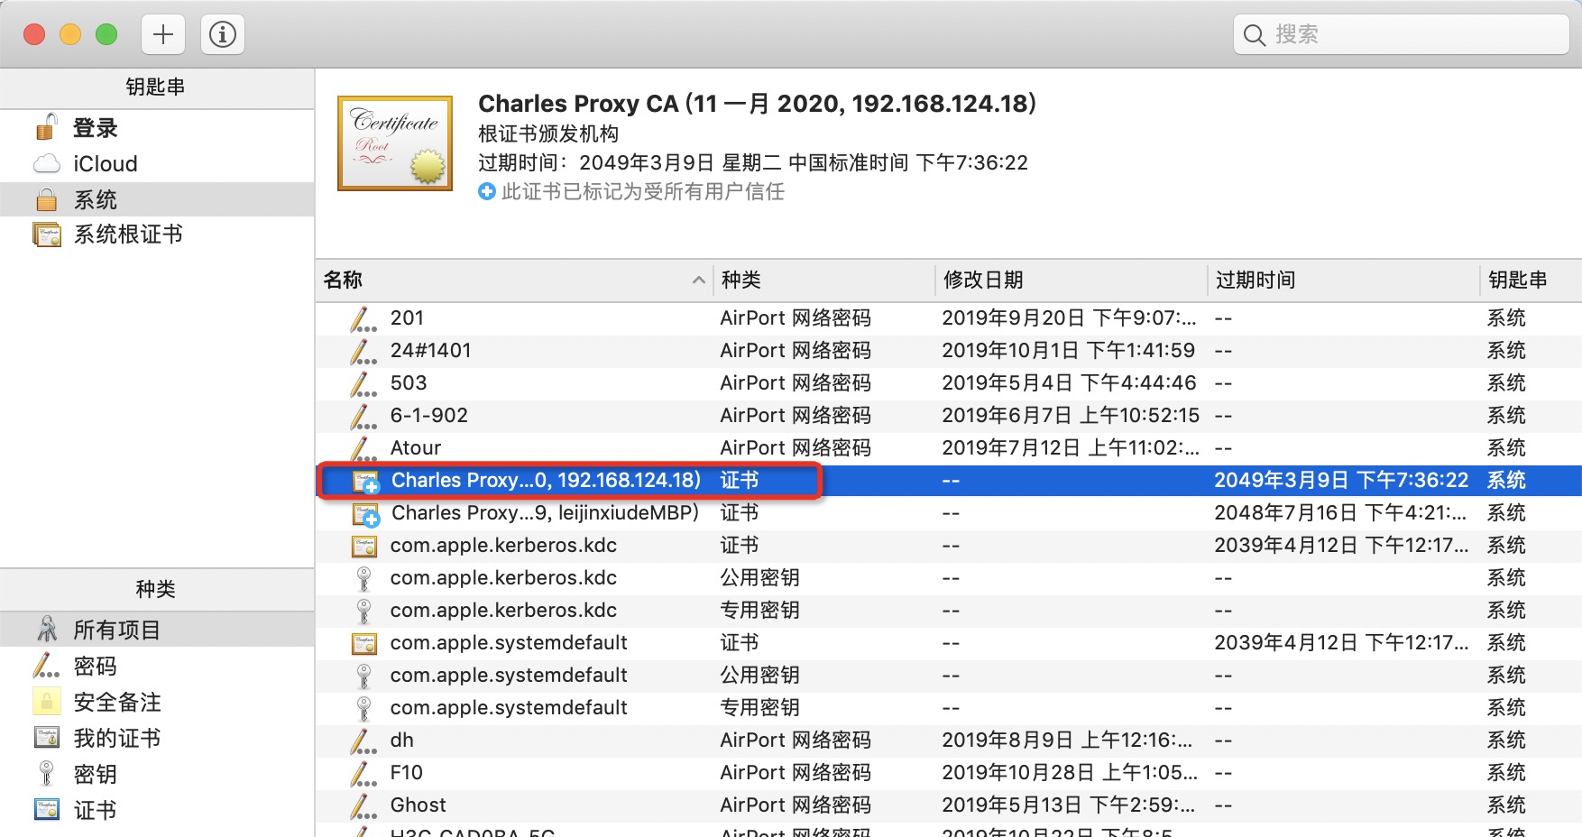Click the locked padlock icon beside 系统

[47, 199]
